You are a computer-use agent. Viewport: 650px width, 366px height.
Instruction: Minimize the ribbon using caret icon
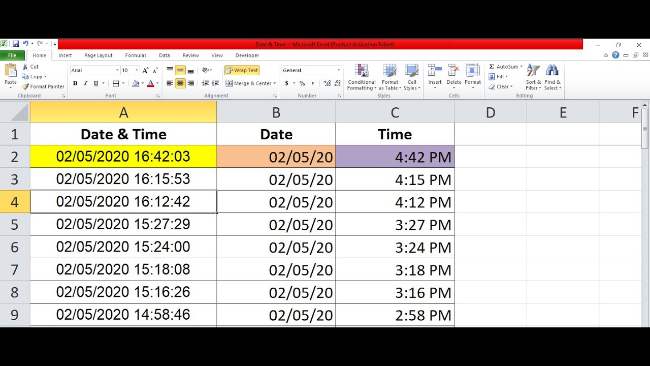pyautogui.click(x=605, y=55)
